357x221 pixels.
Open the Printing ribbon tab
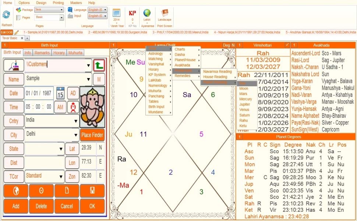(x=58, y=3)
